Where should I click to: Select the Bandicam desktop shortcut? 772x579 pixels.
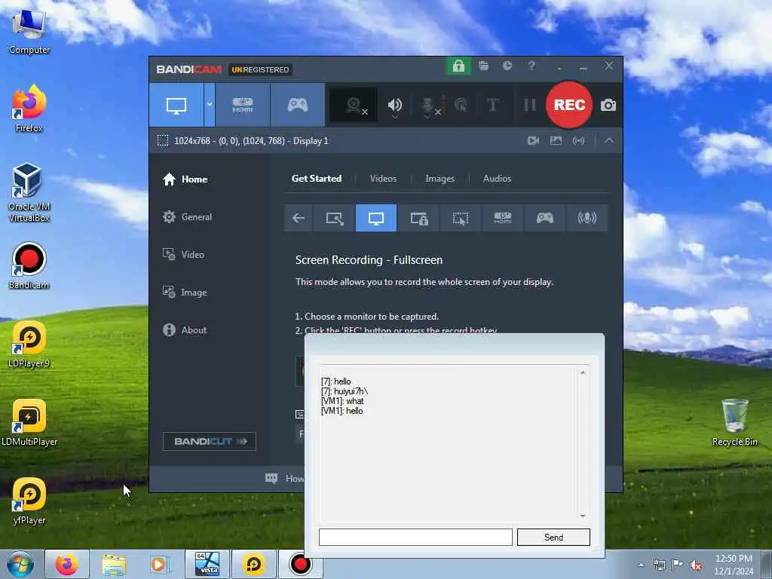(29, 266)
